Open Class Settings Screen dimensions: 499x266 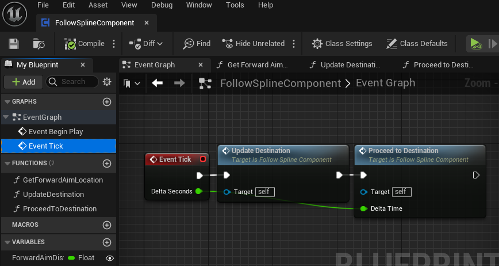point(342,44)
